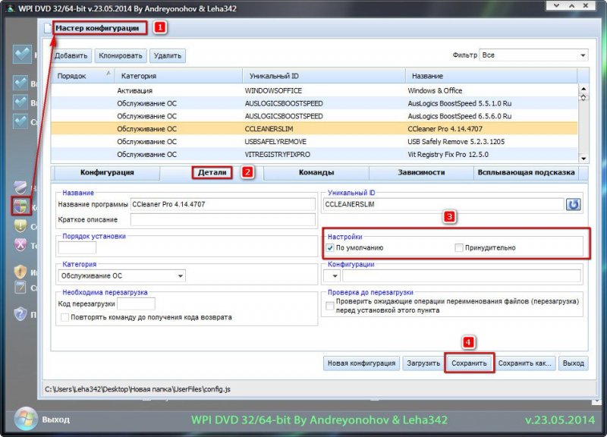The image size is (607, 437).
Task: Click the config.js file path in status bar
Action: tap(138, 389)
